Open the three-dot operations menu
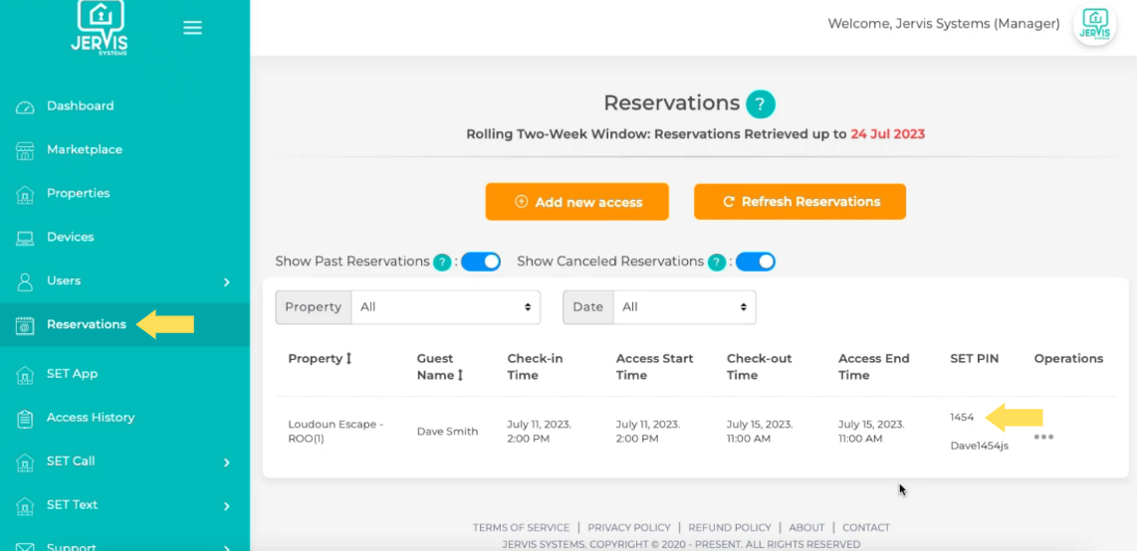Viewport: 1137px width, 551px height. coord(1043,437)
